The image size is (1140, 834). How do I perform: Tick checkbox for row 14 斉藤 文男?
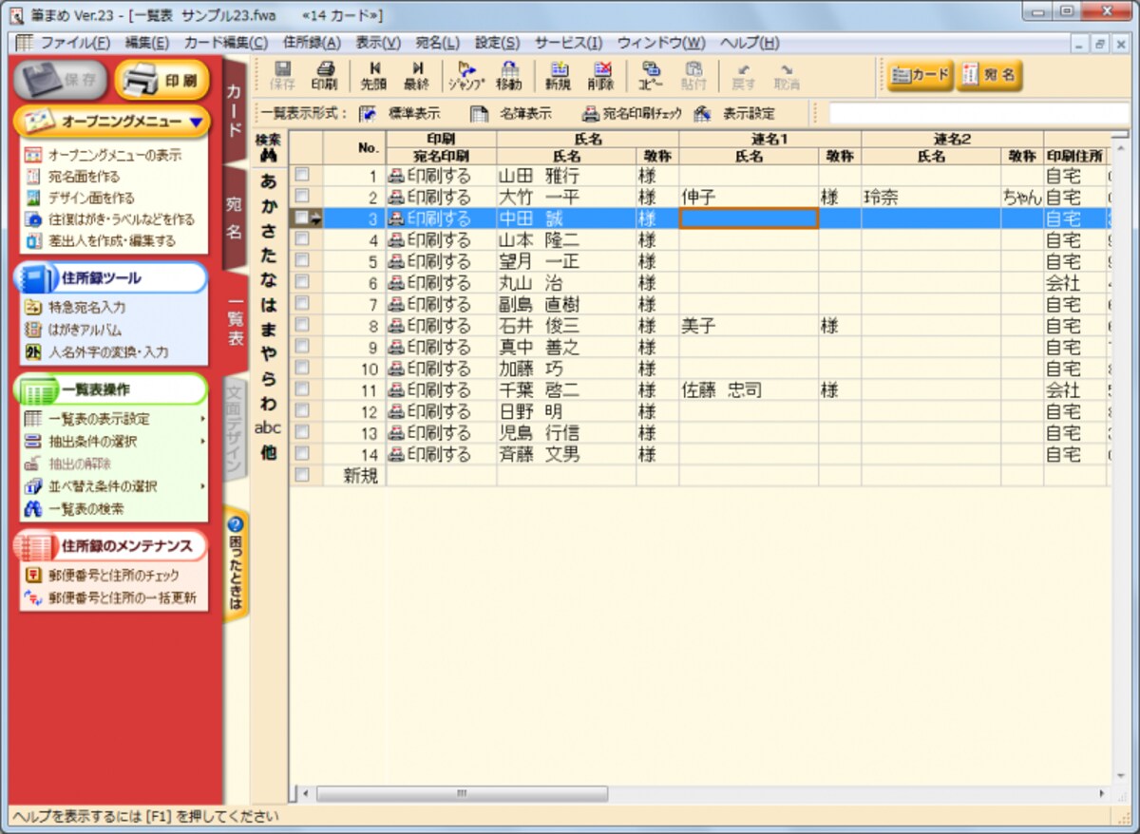(x=302, y=452)
